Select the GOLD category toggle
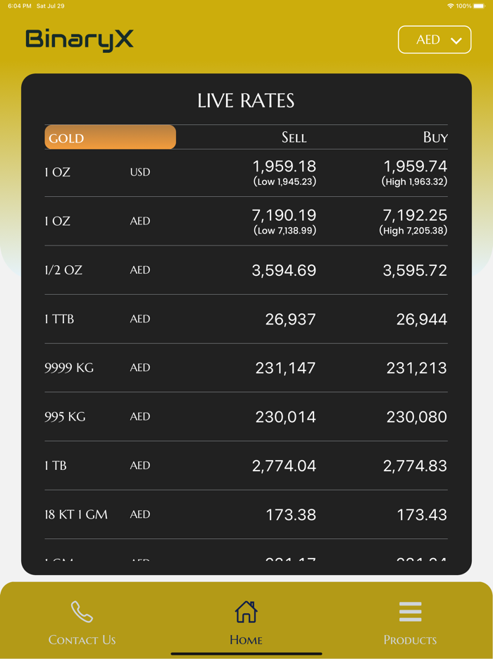 [110, 137]
